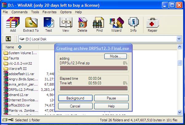Open Help in the progress dialog
Image resolution: width=185 pixels, height=125 pixels.
click(111, 106)
